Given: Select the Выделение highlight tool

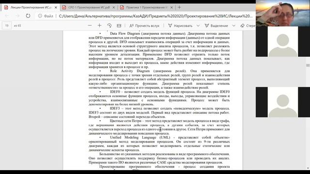Looking at the screenshot, I should point(217,26).
